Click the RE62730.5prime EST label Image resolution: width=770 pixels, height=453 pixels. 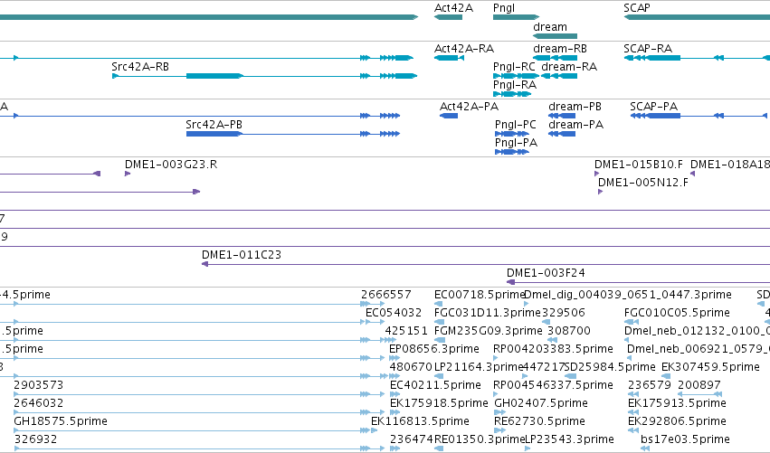pyautogui.click(x=539, y=421)
